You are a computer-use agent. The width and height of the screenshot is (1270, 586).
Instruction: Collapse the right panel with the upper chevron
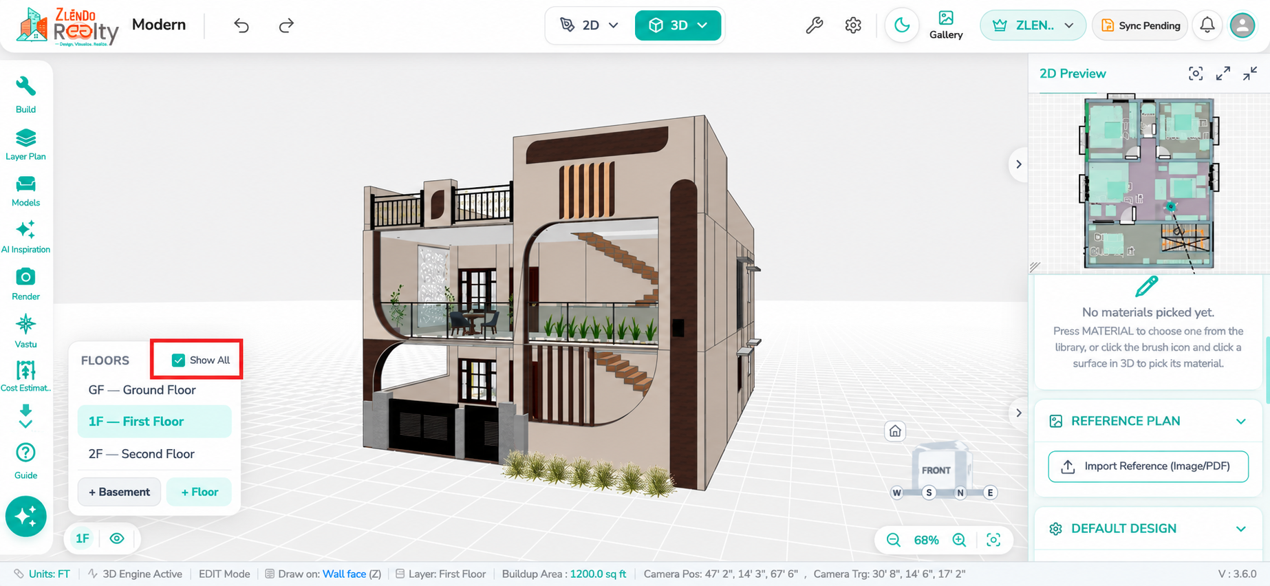pyautogui.click(x=1019, y=164)
